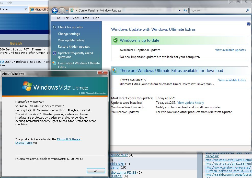Click the Ultimate Extras download banner icon
Screen dimensions: 252x178
click(x=114, y=70)
